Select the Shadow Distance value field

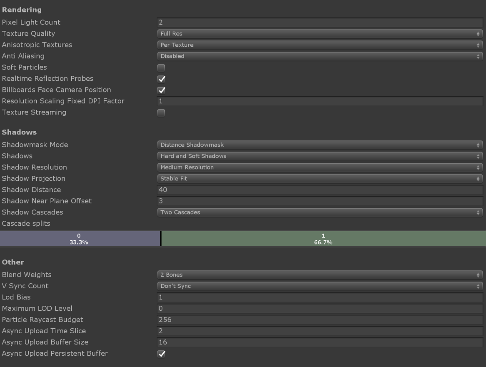tap(319, 190)
